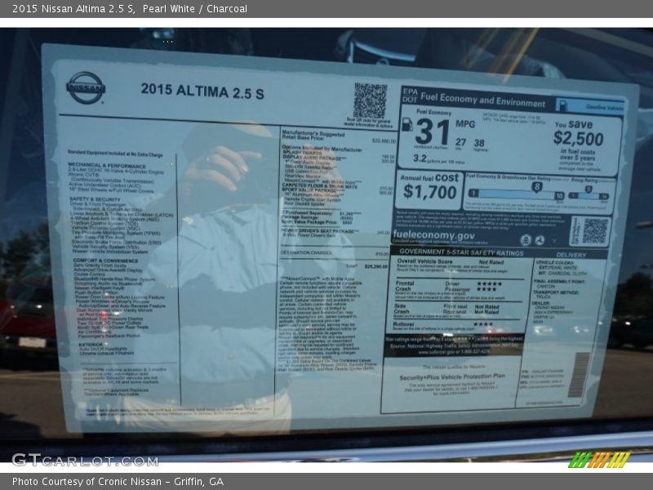653x490 pixels.
Task: Click the 'fueleconomy.gov' web address
Action: (x=433, y=235)
